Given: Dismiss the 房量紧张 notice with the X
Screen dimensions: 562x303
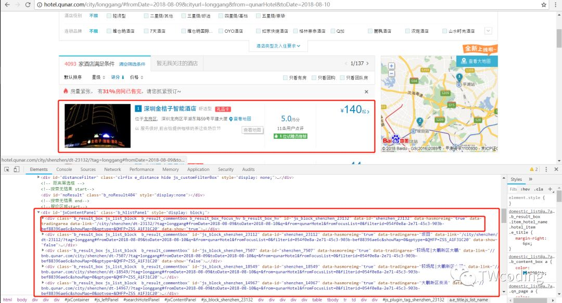Looking at the screenshot, I should click(366, 91).
